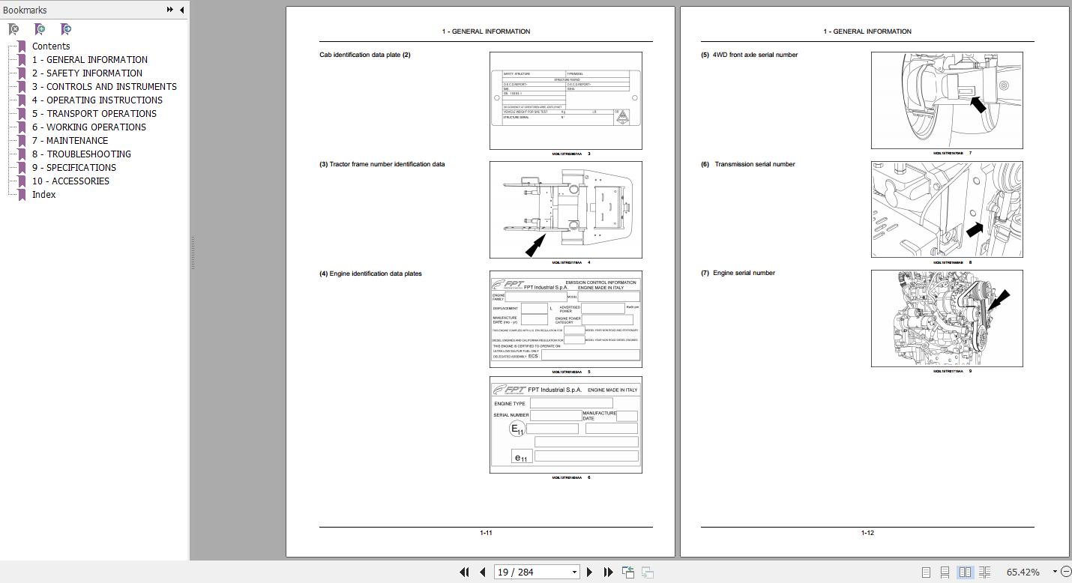Click the cab identification data plate figure
Screen dimensions: 1072x583
click(566, 100)
